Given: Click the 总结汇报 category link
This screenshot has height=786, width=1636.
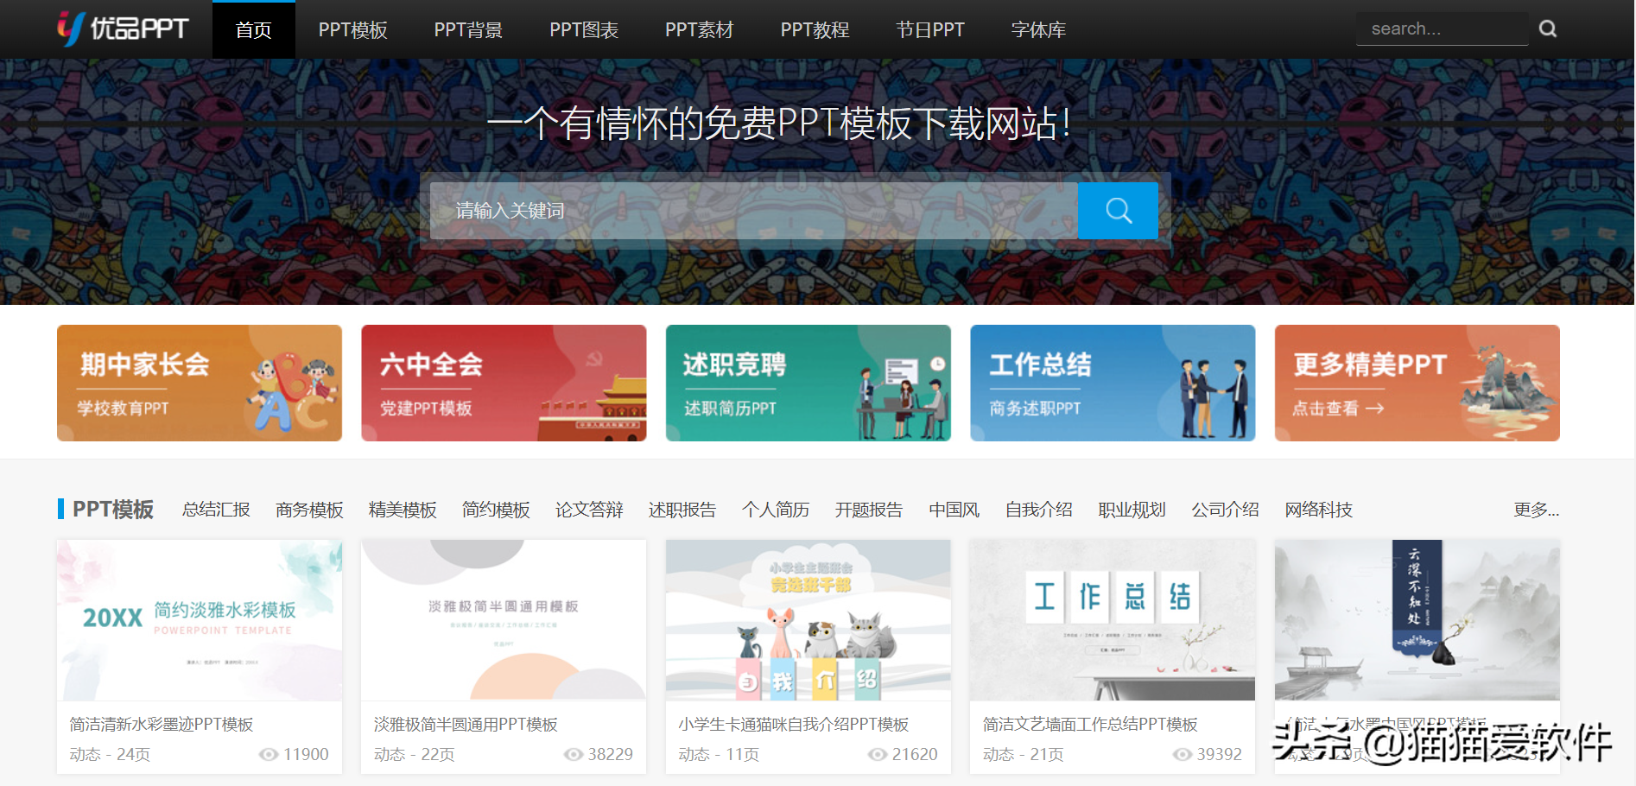Looking at the screenshot, I should tap(215, 510).
